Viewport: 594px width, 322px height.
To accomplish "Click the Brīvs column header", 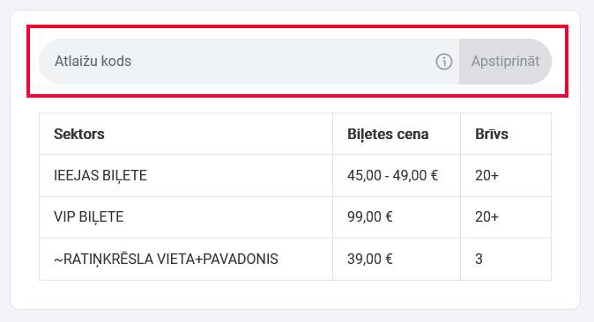I will pos(492,134).
